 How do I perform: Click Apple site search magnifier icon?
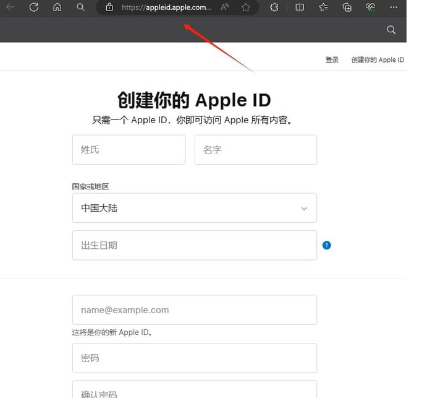[x=391, y=30]
